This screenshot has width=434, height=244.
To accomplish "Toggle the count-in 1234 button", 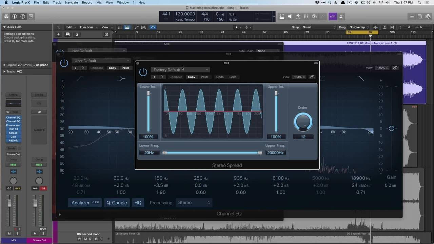I will tap(332, 16).
